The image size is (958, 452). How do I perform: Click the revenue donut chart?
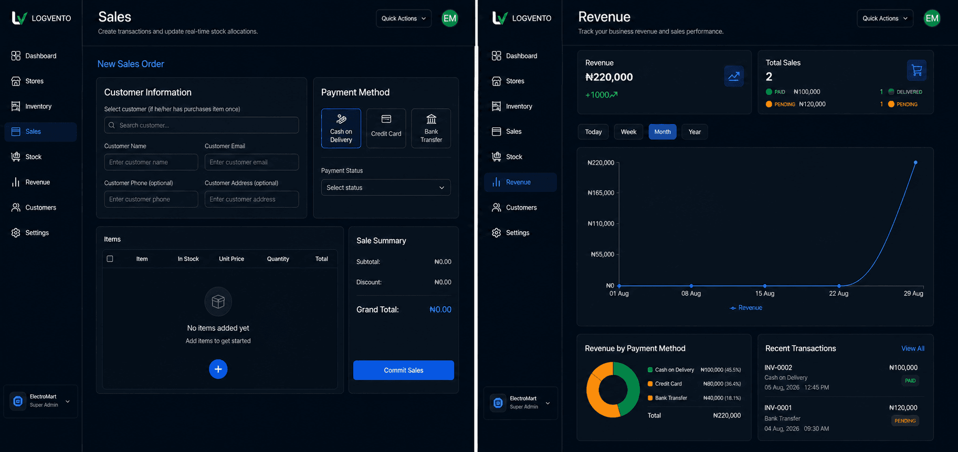click(613, 390)
